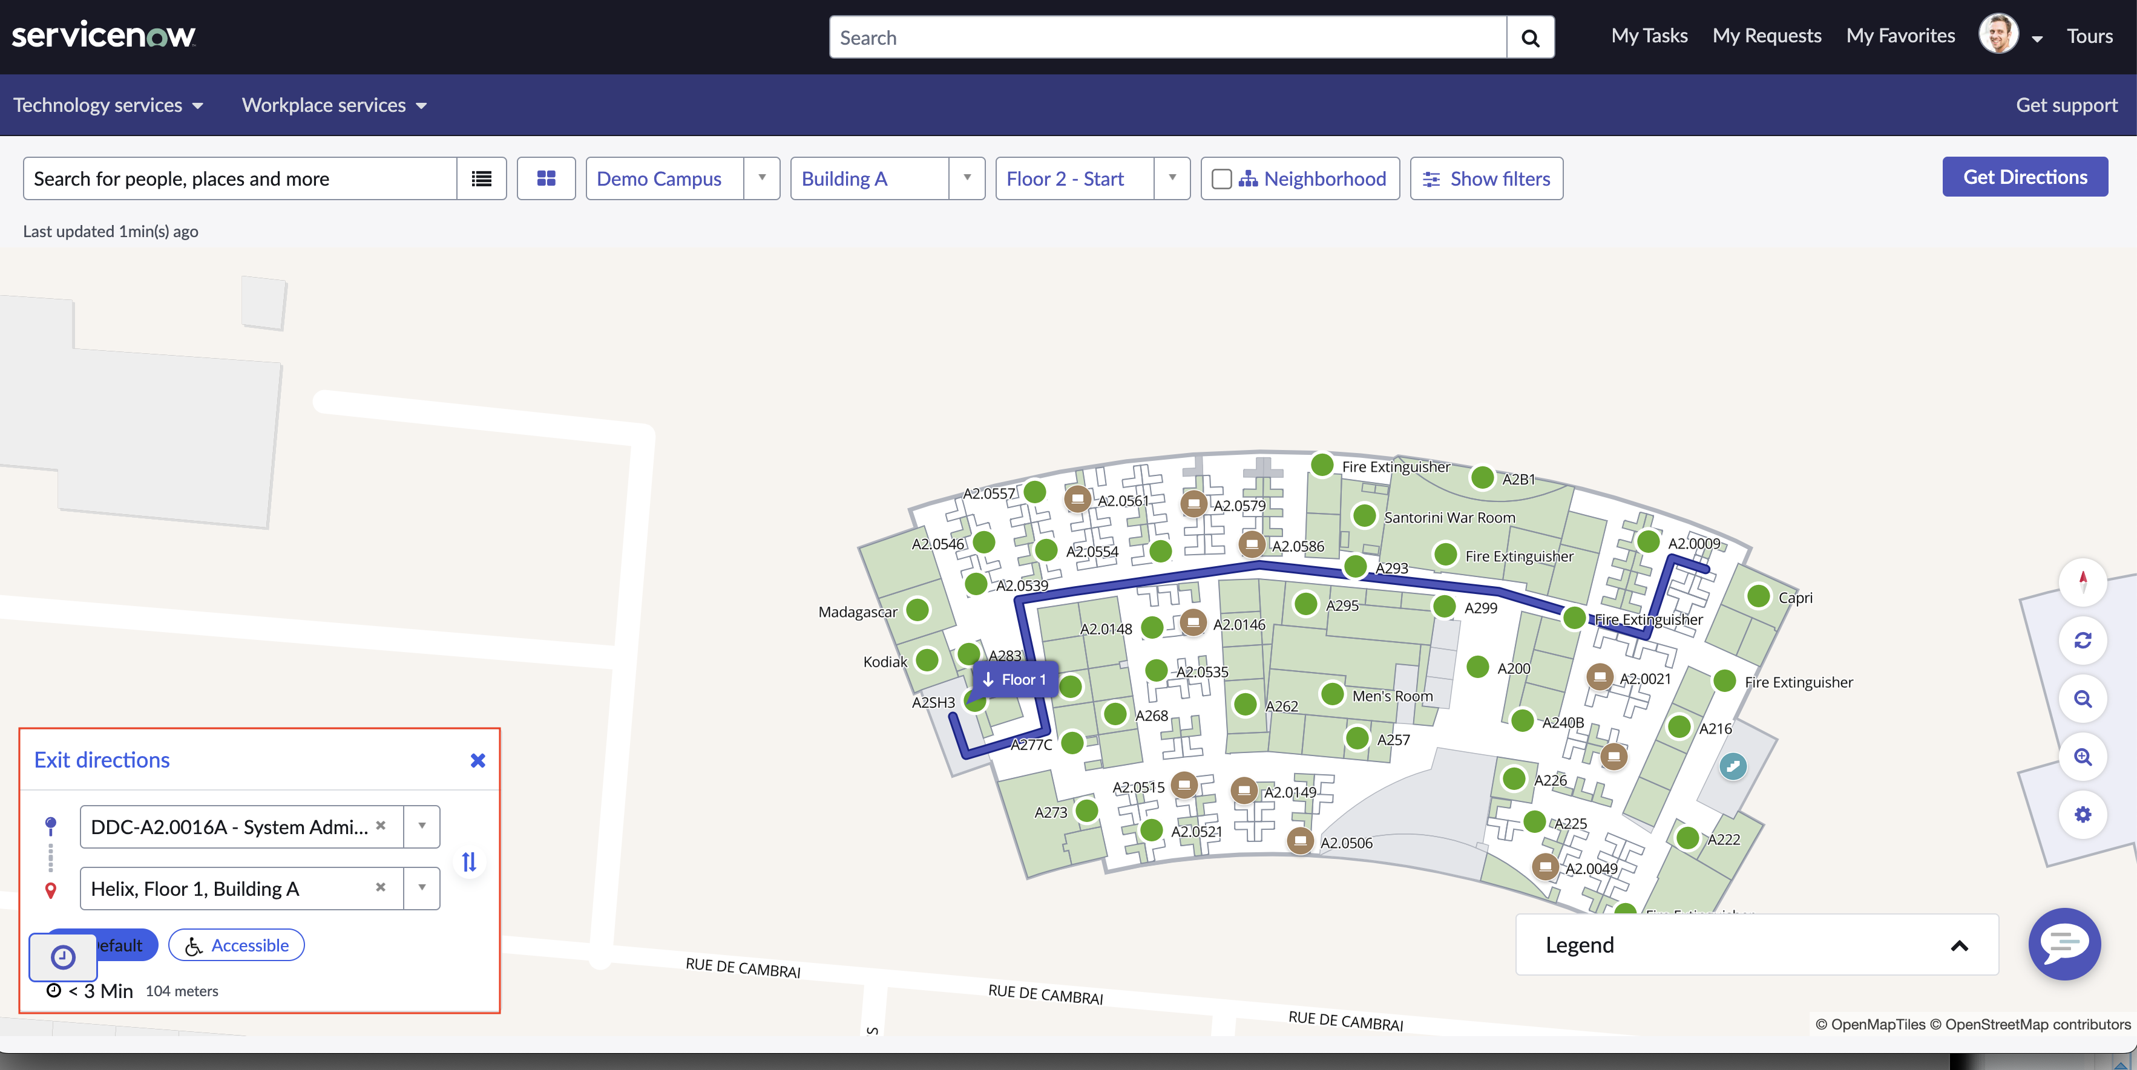Click the Get Directions button

[2024, 177]
